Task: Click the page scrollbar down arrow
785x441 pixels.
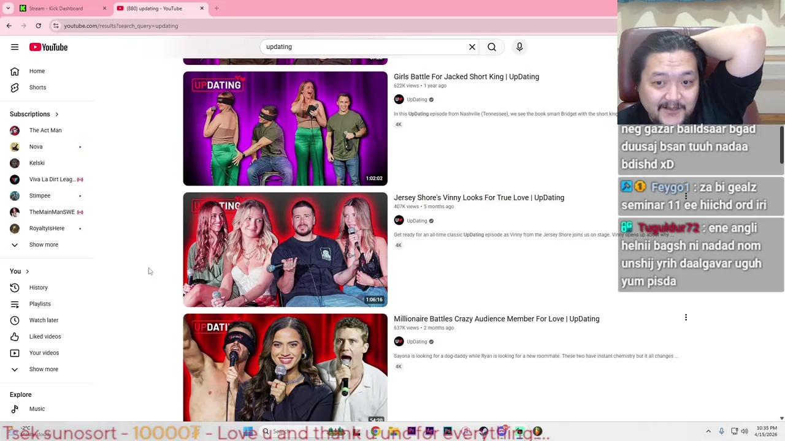Action: pos(781,418)
